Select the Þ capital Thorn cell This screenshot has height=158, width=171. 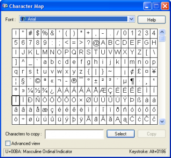[132, 100]
